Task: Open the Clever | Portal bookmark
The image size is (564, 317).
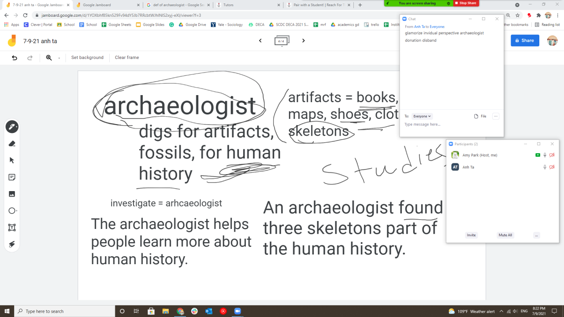Action: [38, 25]
